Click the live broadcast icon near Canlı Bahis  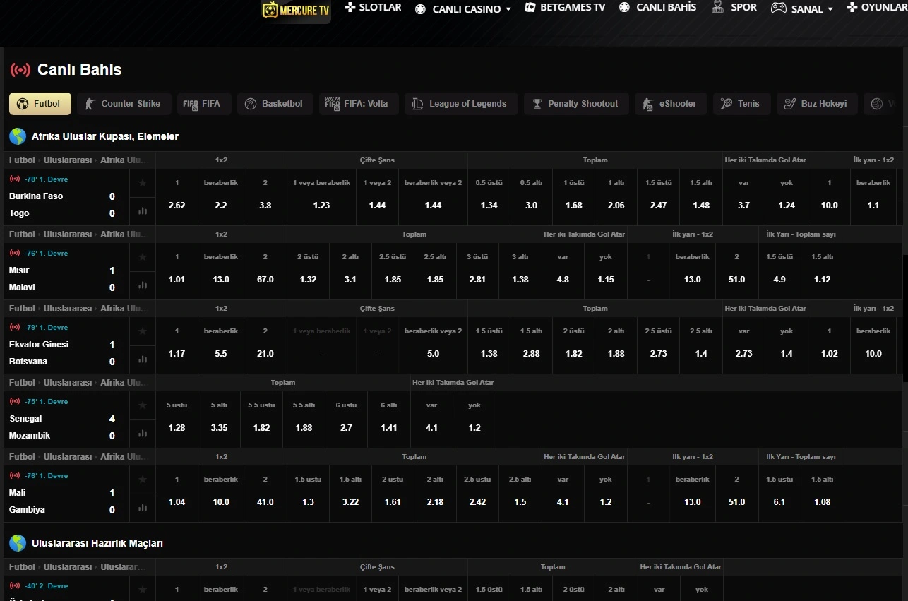(20, 70)
